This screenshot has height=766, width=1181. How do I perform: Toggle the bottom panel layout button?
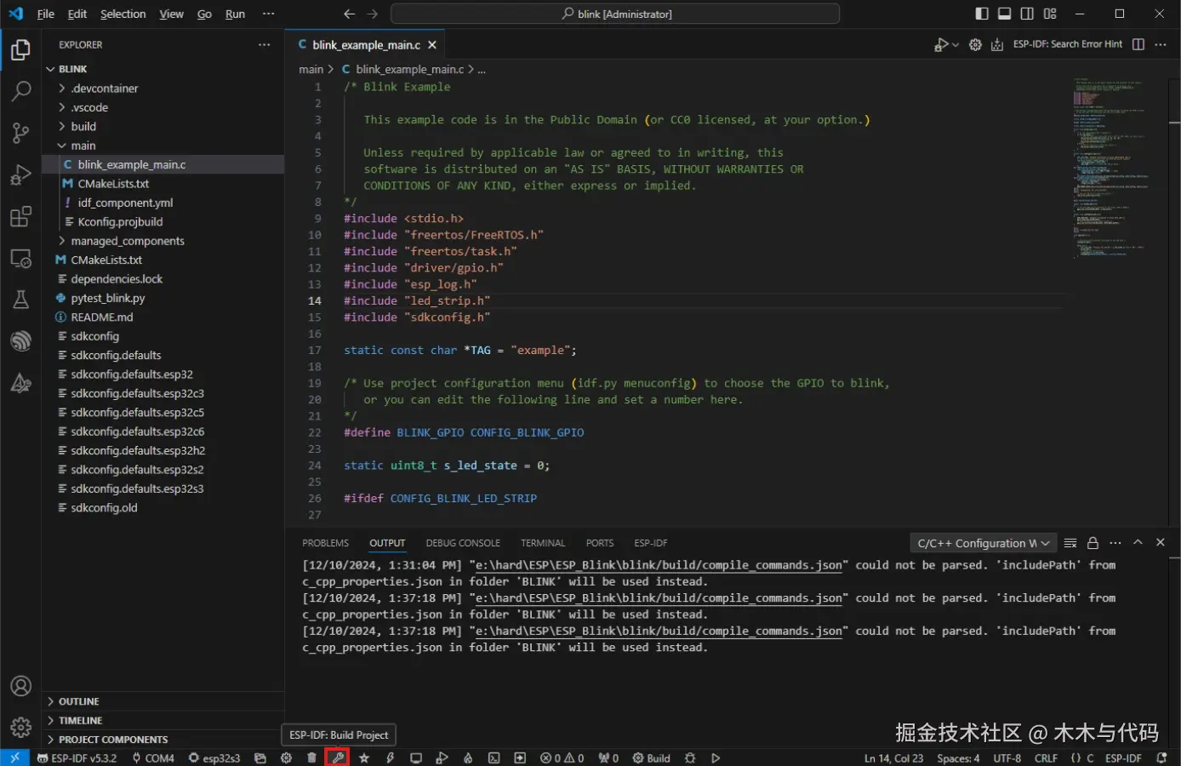[1004, 14]
